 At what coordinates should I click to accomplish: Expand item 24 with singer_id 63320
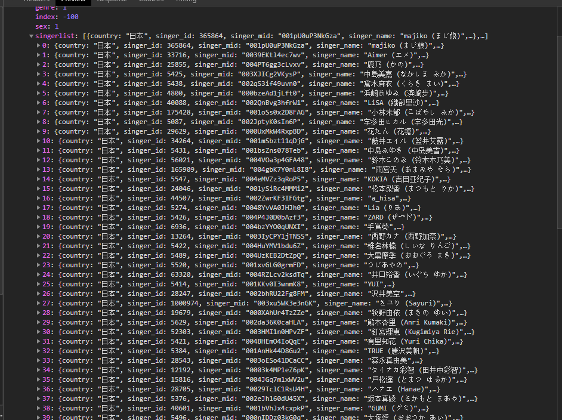(x=38, y=275)
